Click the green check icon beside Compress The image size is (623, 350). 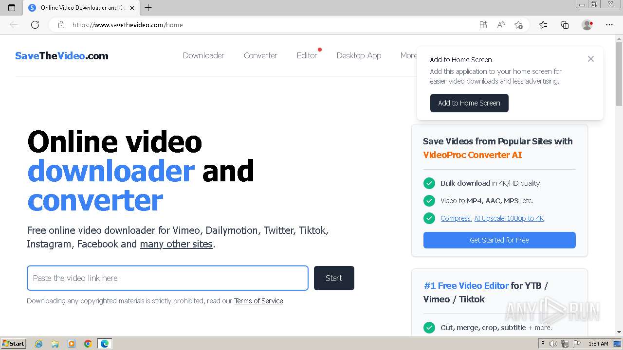click(x=429, y=218)
